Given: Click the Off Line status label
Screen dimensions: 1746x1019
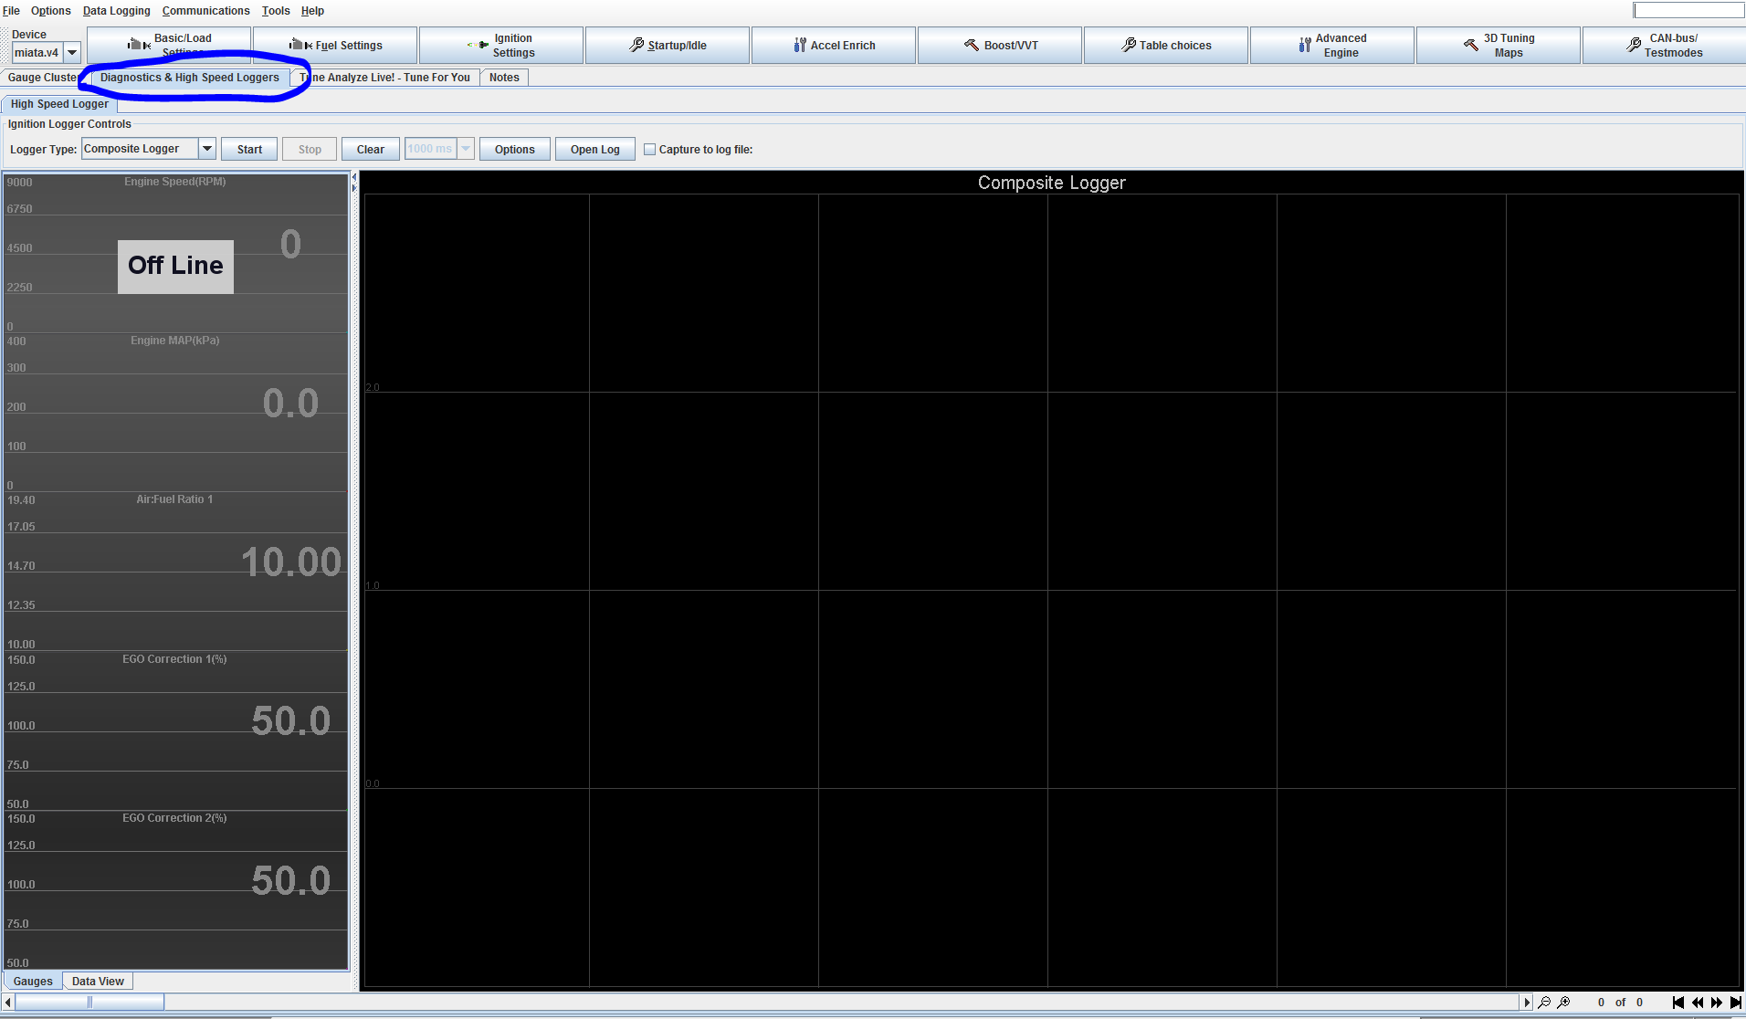Looking at the screenshot, I should [x=175, y=267].
